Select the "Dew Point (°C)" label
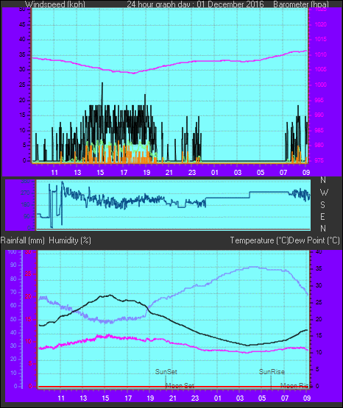Image resolution: width=343 pixels, height=408 pixels. (314, 240)
